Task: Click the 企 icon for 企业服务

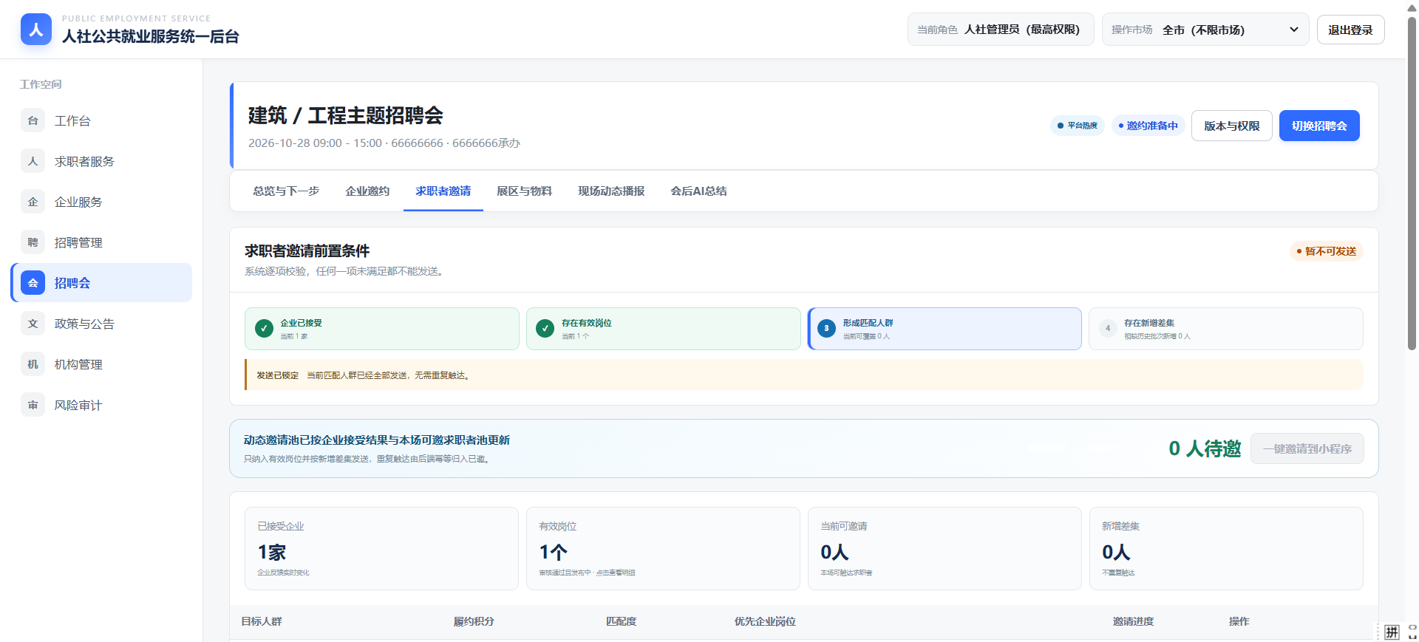Action: point(33,202)
